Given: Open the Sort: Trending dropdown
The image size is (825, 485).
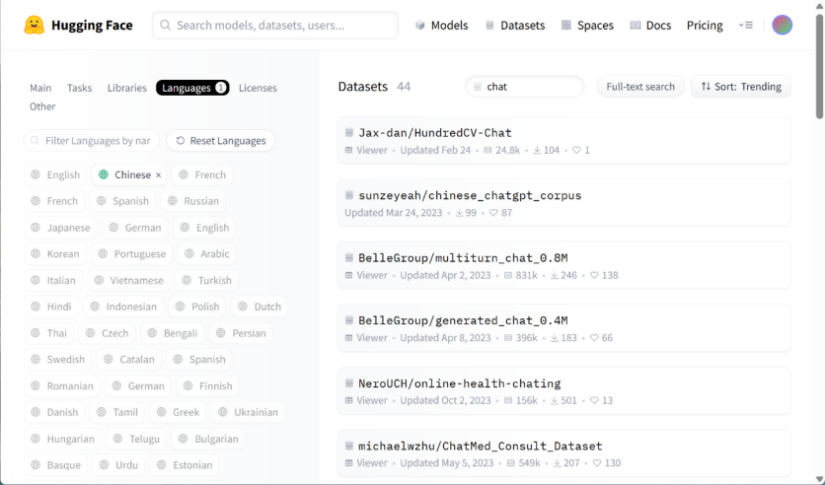Looking at the screenshot, I should tap(741, 87).
